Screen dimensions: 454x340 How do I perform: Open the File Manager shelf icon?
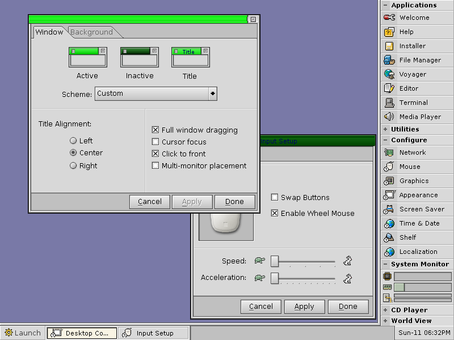(x=389, y=60)
